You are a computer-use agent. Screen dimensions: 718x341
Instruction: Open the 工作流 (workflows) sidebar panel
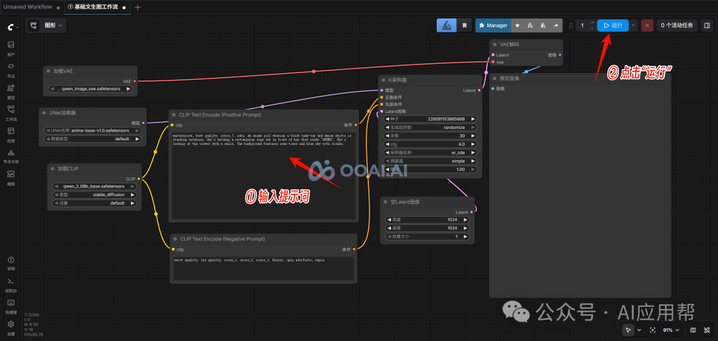[11, 112]
